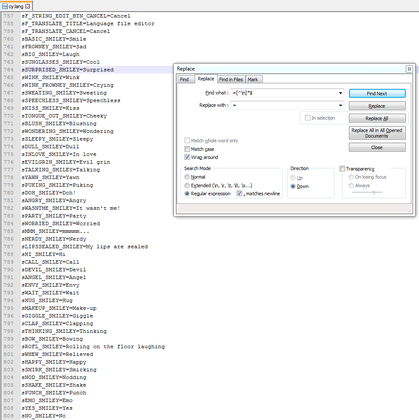Uncheck the '. matches newline' option
The width and height of the screenshot is (419, 420).
[240, 193]
